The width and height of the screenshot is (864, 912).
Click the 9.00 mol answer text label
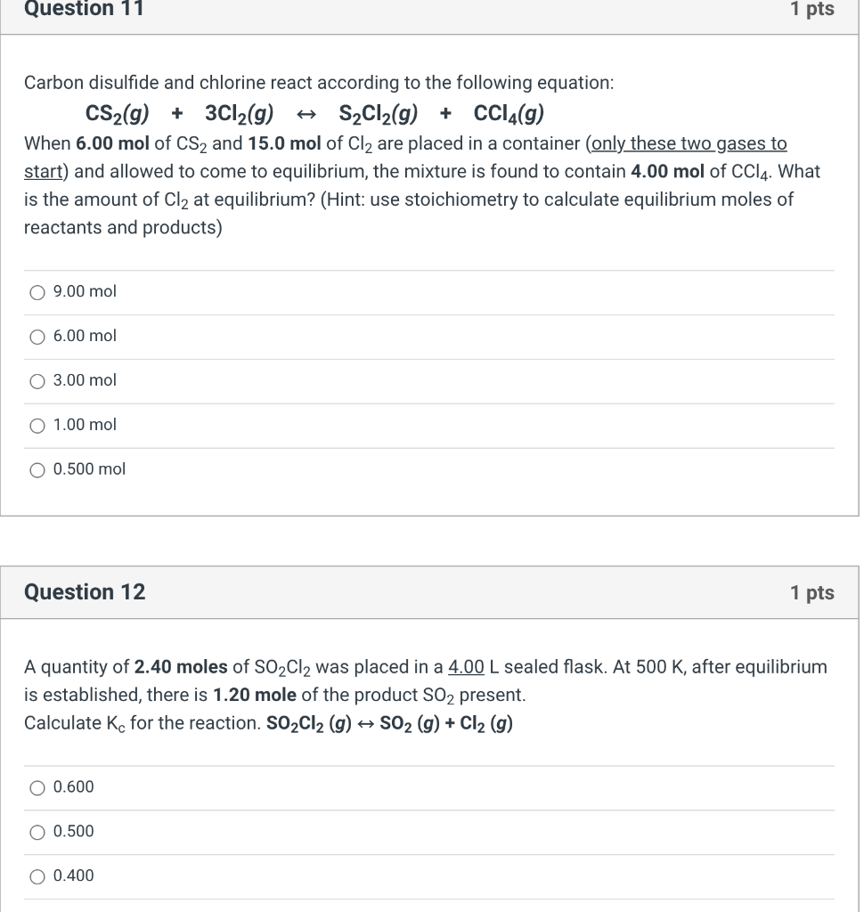[86, 291]
